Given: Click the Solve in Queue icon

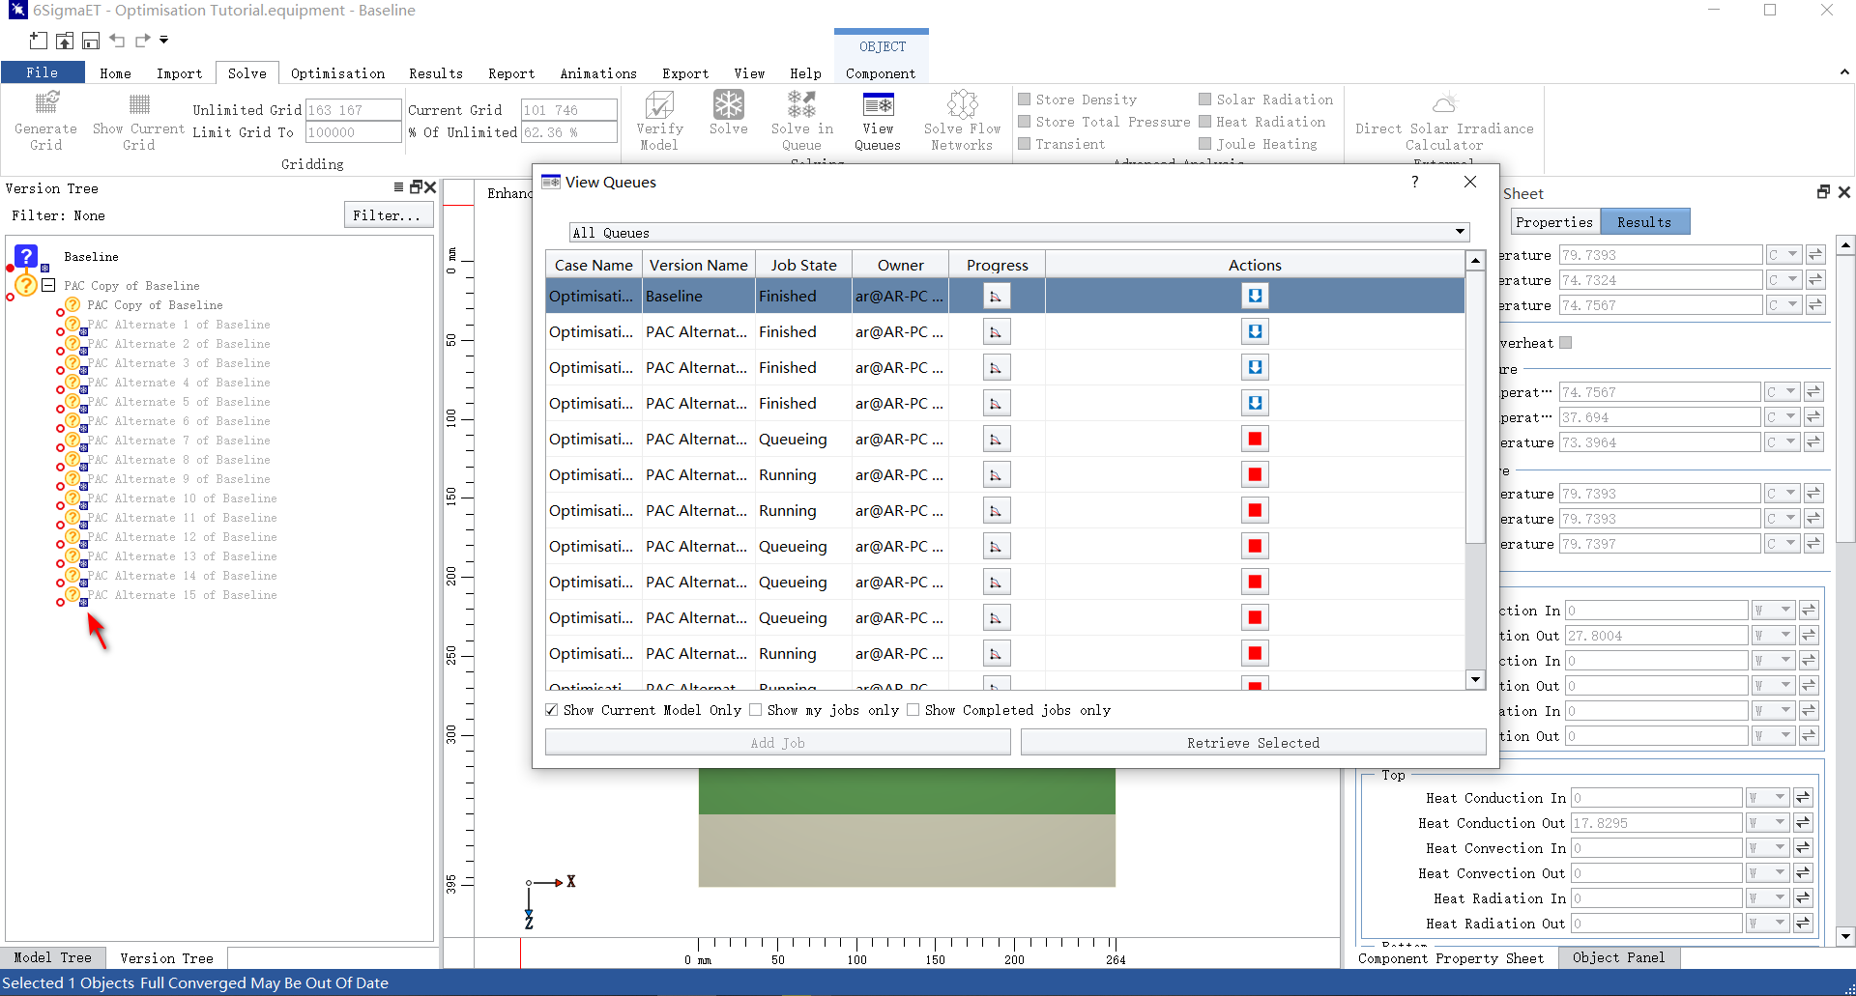Looking at the screenshot, I should tap(801, 104).
